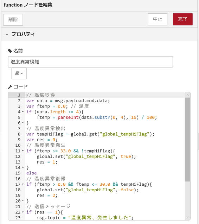This screenshot has height=224, width=199.
Task: Click the fold end marker at line 14
Action: pyautogui.click(x=23, y=167)
